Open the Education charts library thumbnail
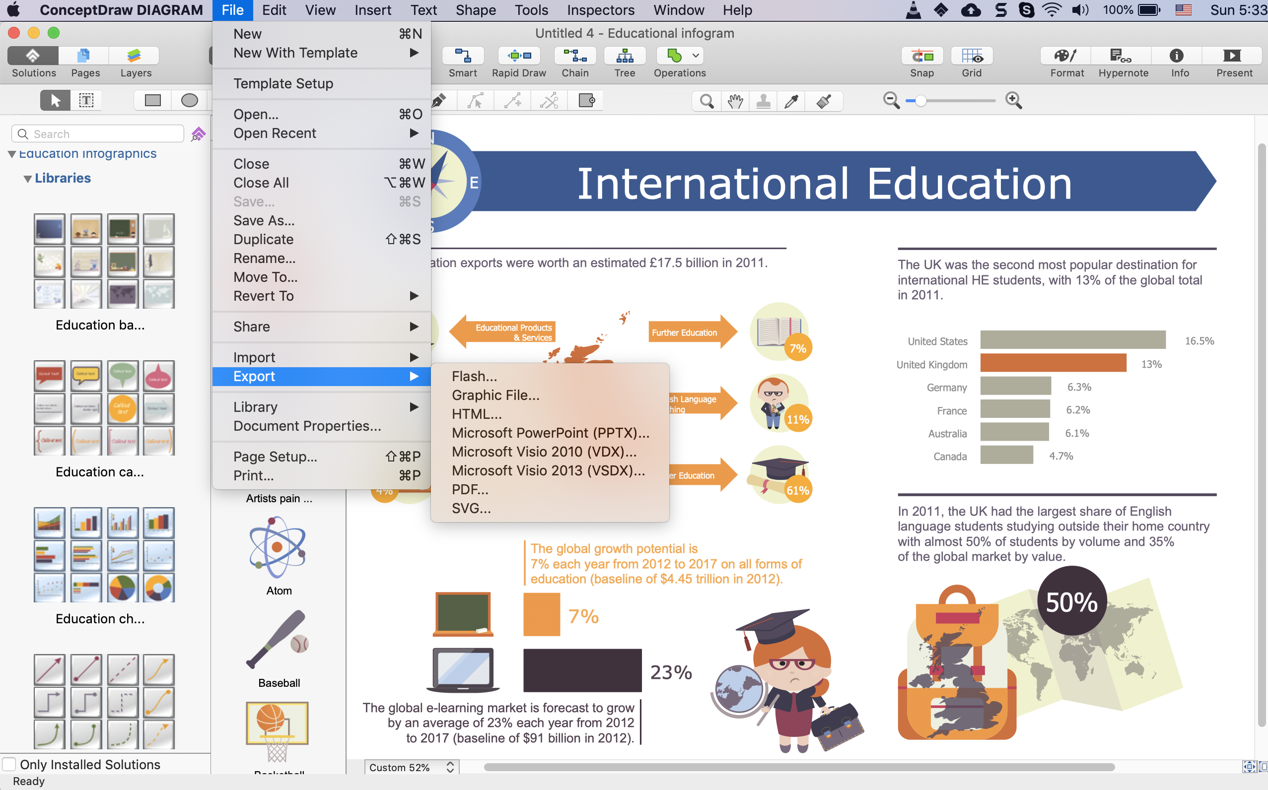Image resolution: width=1268 pixels, height=790 pixels. pyautogui.click(x=104, y=554)
